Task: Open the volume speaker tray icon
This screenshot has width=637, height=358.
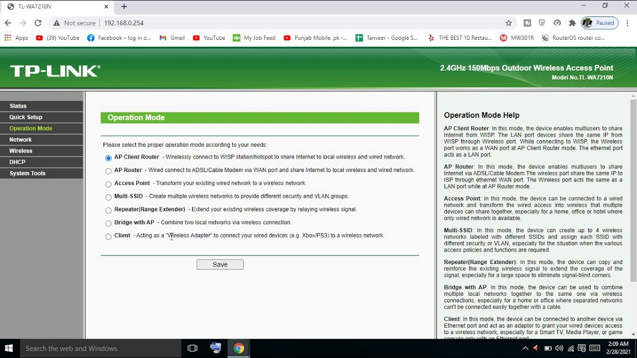Action: pos(559,349)
